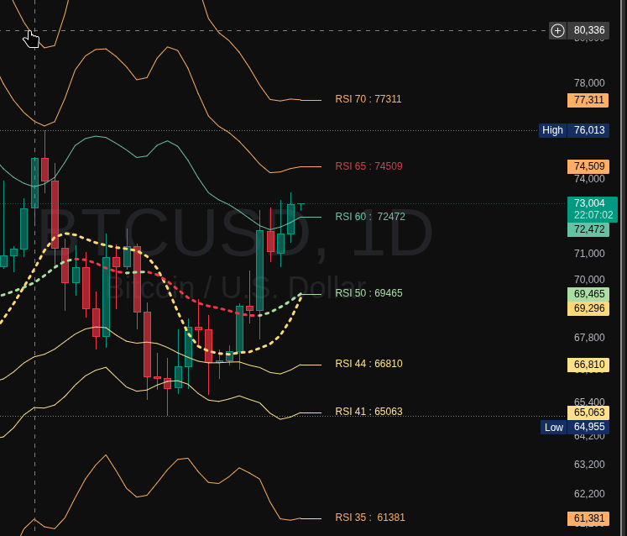
Task: Click the orange 61,381 price scale tag
Action: coord(588,519)
